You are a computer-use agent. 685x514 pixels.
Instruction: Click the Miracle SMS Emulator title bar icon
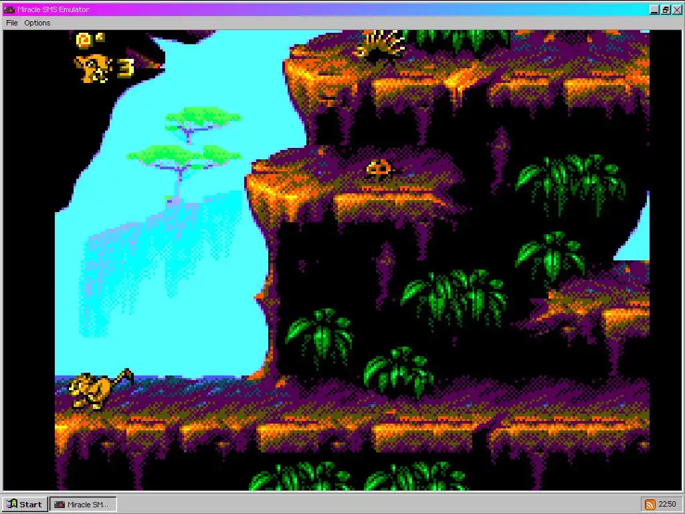click(x=9, y=9)
